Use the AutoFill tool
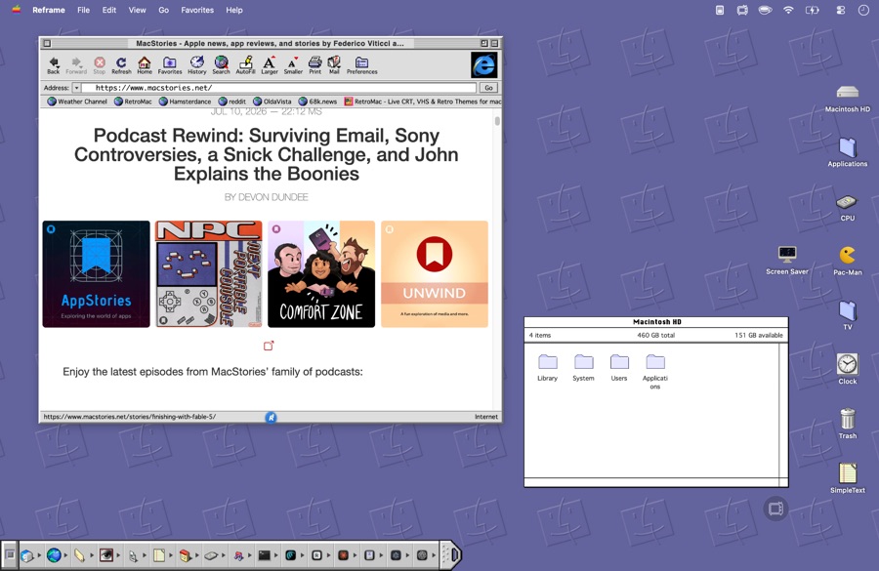This screenshot has width=879, height=571. coord(245,65)
